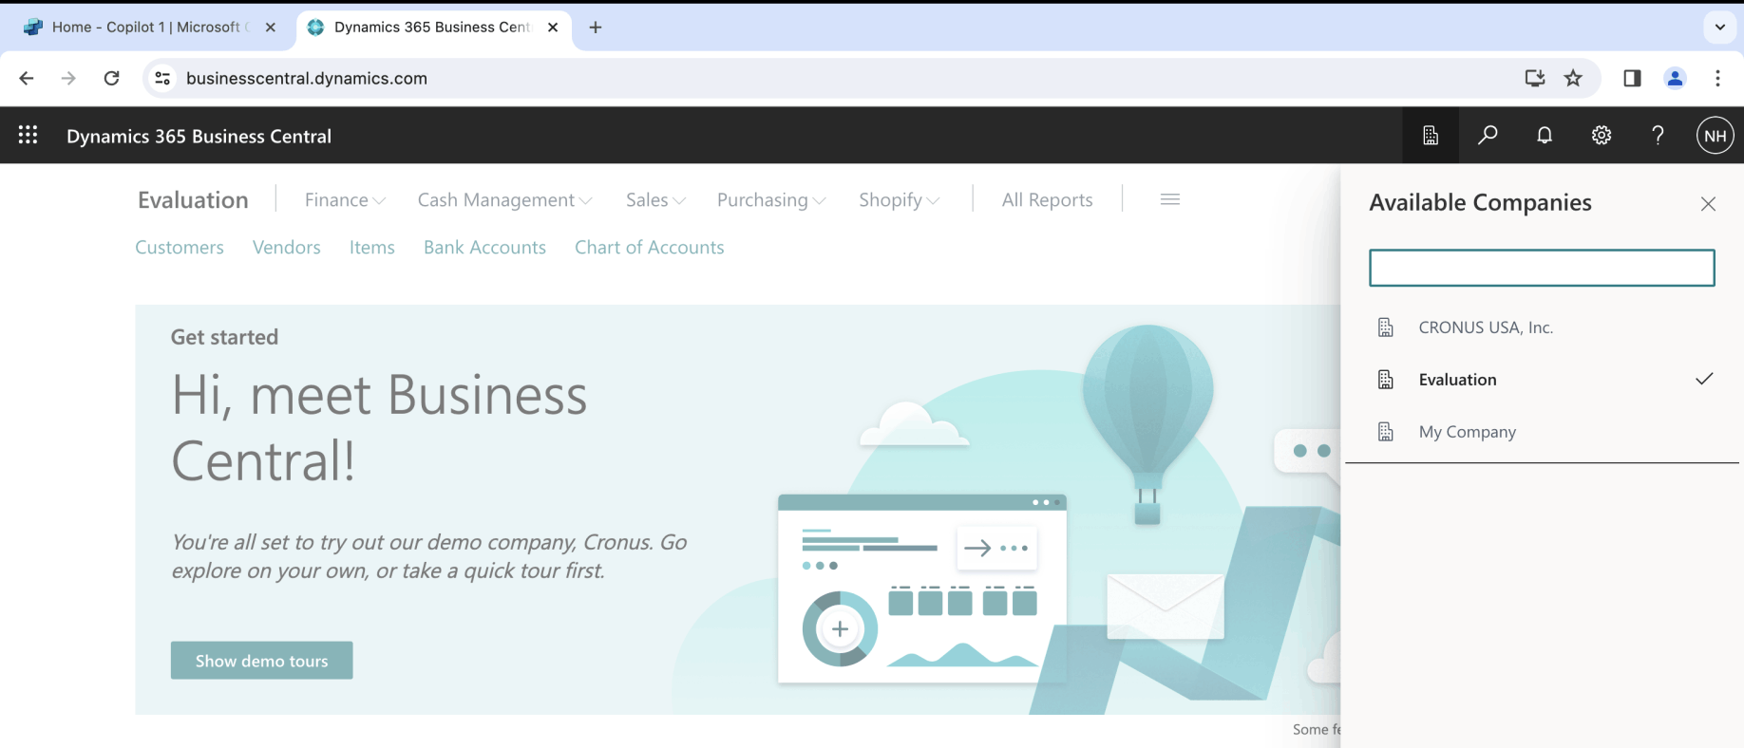Expand the Shopify menu

coord(899,199)
